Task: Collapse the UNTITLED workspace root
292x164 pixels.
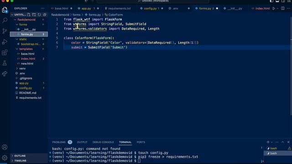Action: [12, 15]
